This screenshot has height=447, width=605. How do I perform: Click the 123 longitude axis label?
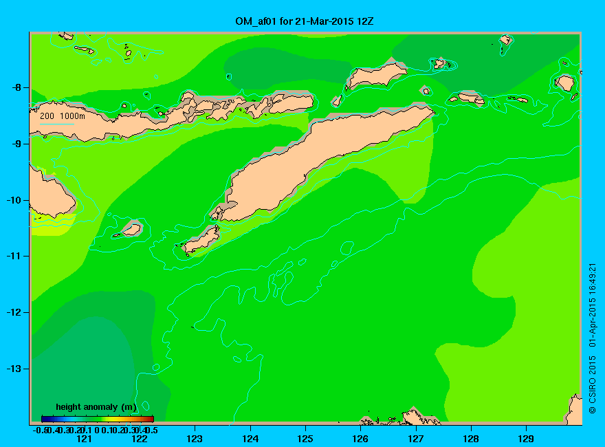[x=195, y=439]
